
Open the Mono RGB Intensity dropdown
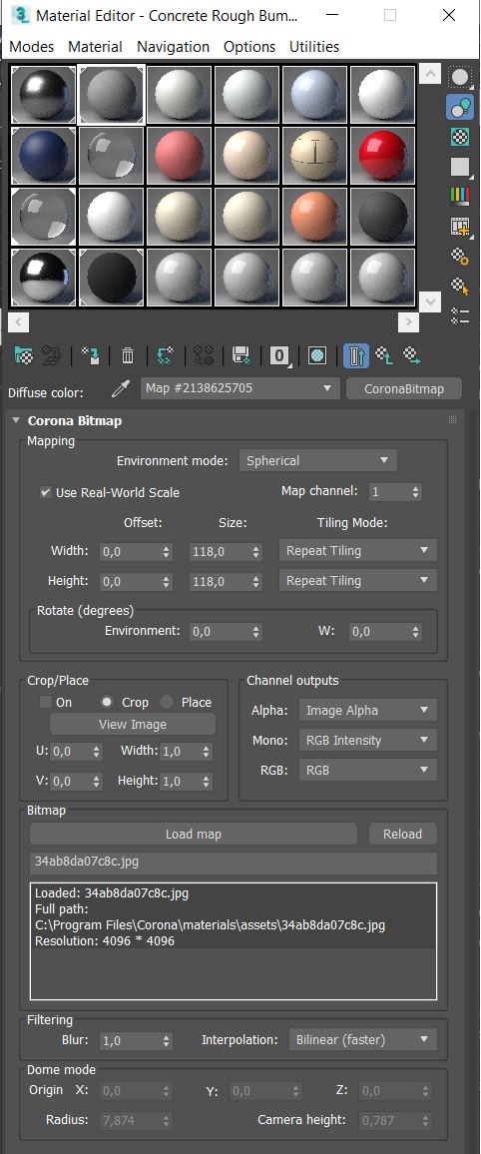pos(368,741)
